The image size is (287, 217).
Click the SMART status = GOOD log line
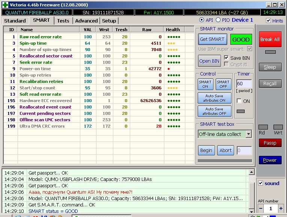pyautogui.click(x=53, y=211)
